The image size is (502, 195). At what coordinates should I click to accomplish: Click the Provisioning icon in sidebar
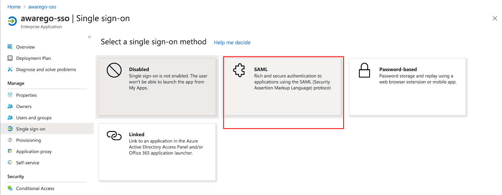pyautogui.click(x=10, y=140)
